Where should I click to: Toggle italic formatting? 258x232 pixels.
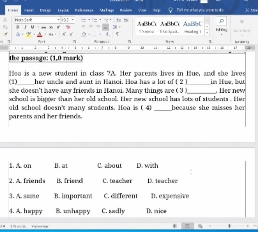(25, 27)
